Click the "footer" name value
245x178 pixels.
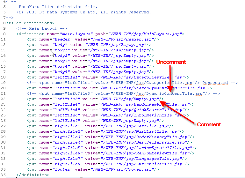[x=62, y=170]
